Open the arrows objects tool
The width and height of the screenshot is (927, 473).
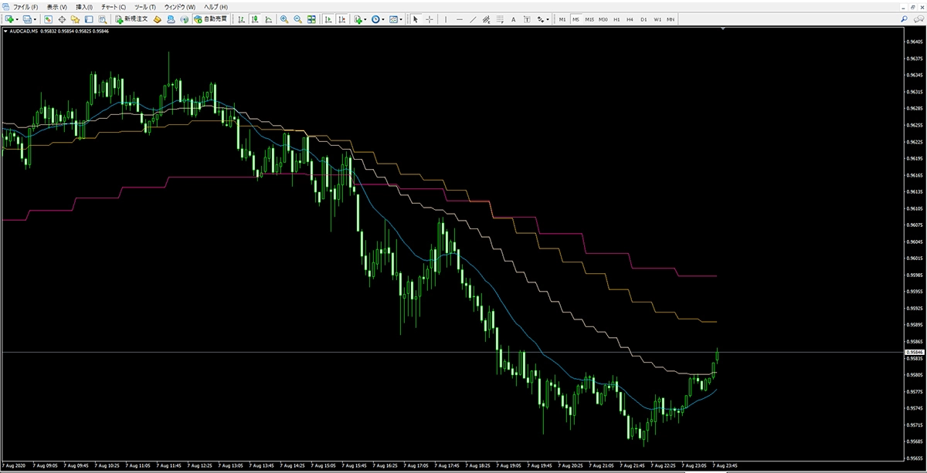(540, 19)
